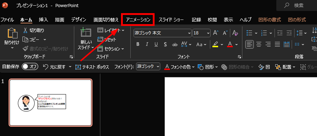Click quick access フォントの色 button
Viewport: 317px width, 136px height.
178,67
